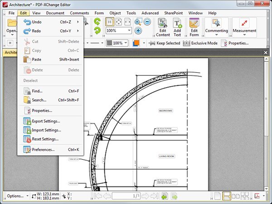Close the document tab with X

click(x=266, y=52)
